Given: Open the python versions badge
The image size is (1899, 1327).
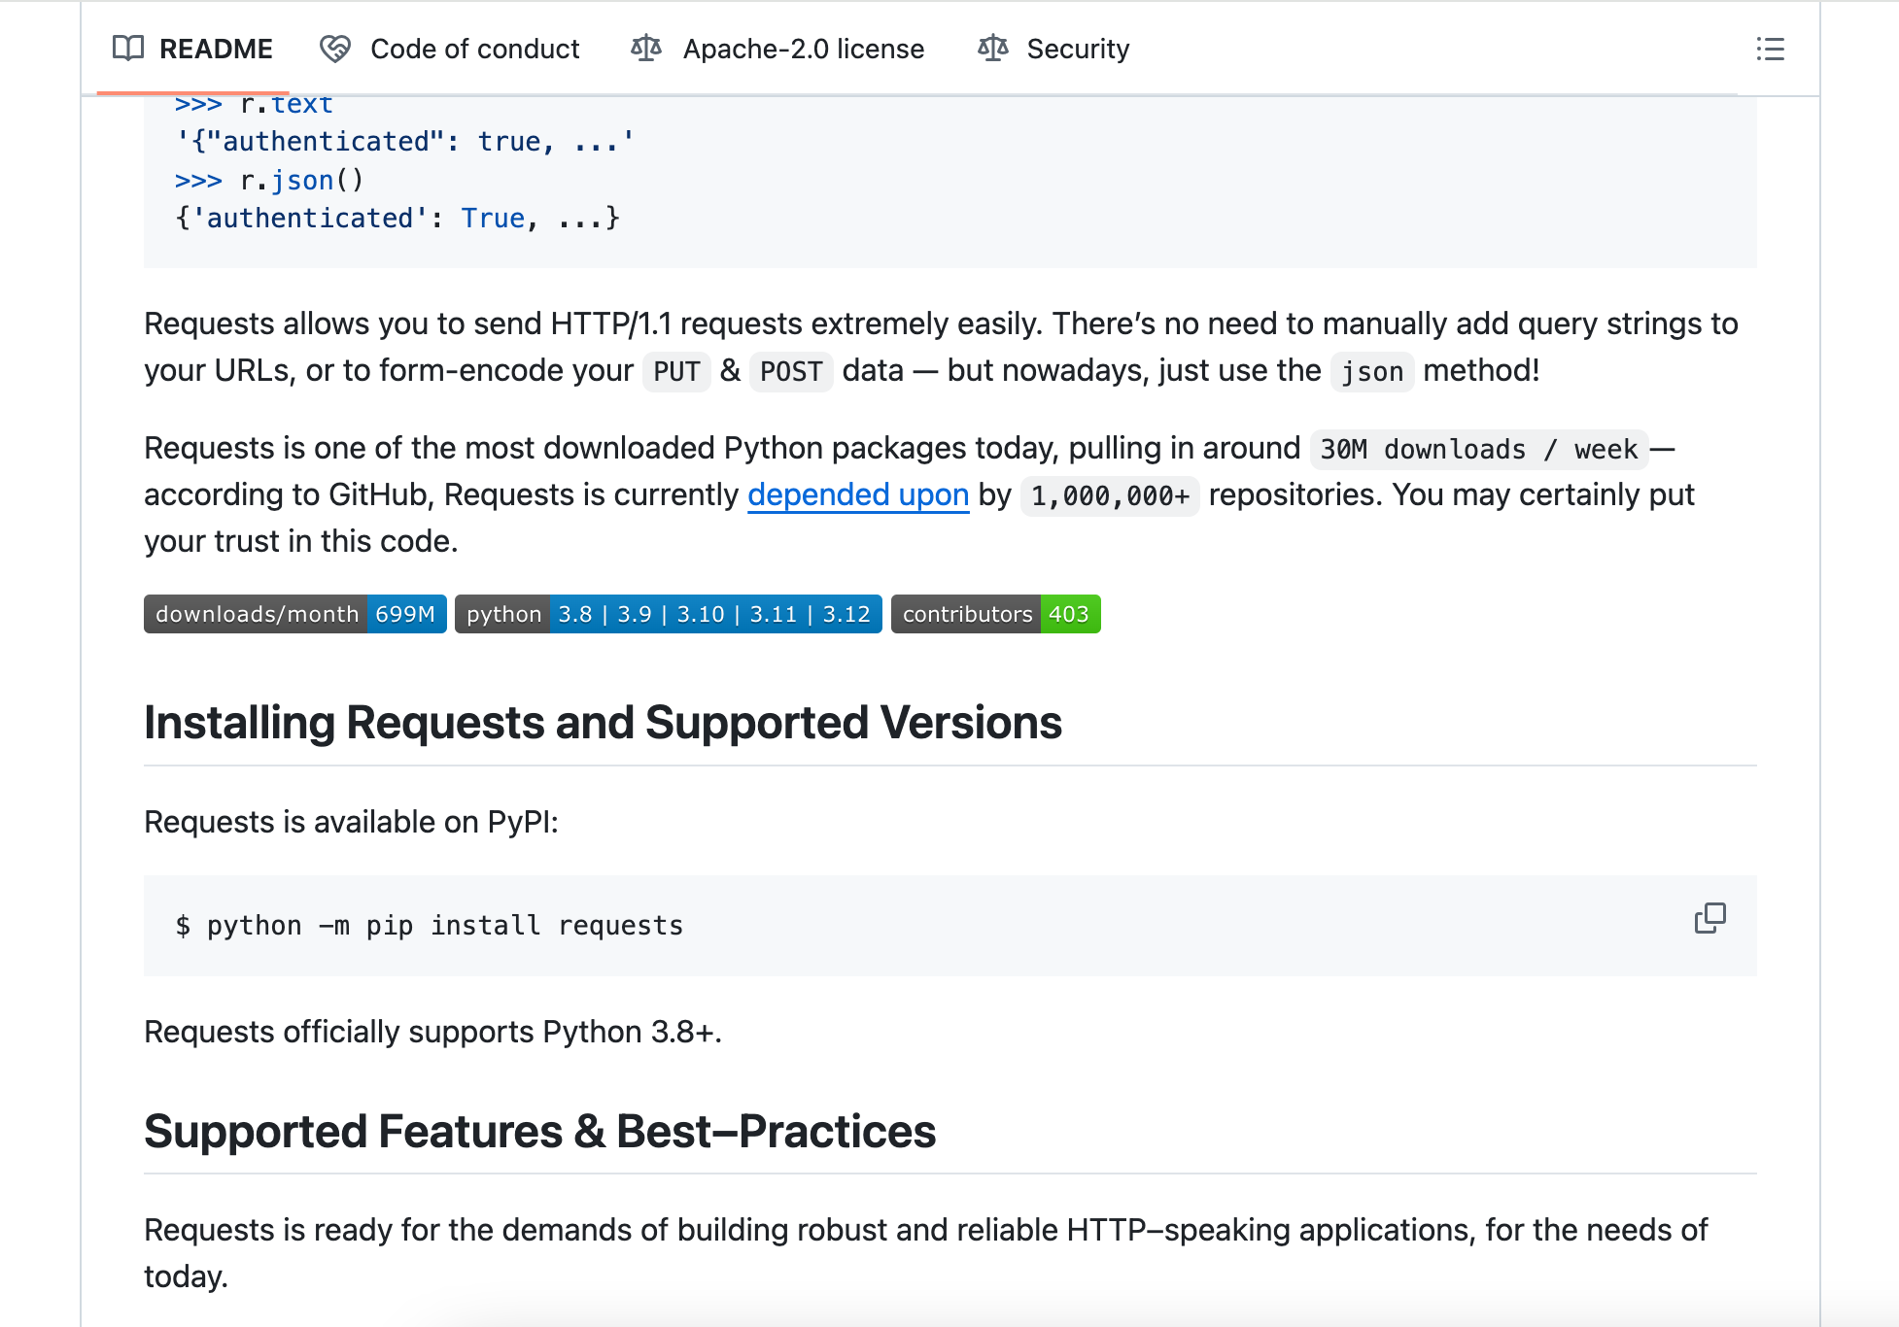Looking at the screenshot, I should (x=669, y=614).
